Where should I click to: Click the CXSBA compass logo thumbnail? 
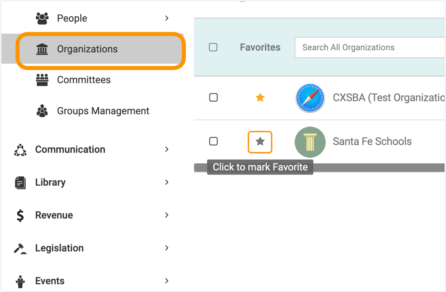(310, 98)
